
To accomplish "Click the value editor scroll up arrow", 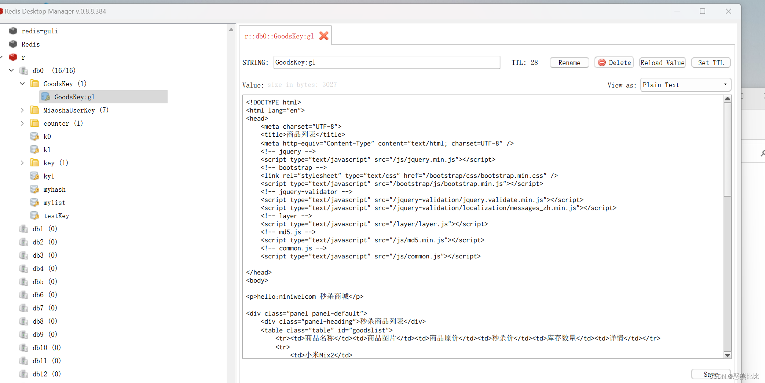I will click(728, 99).
